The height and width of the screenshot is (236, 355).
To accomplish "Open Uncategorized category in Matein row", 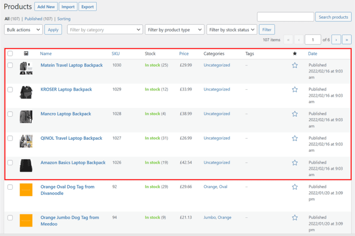I will pyautogui.click(x=217, y=65).
